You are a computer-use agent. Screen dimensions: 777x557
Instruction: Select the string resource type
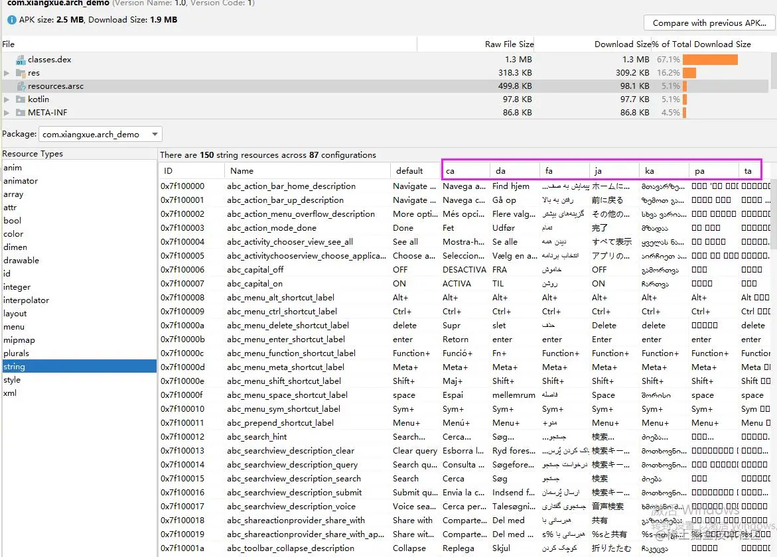(x=79, y=367)
